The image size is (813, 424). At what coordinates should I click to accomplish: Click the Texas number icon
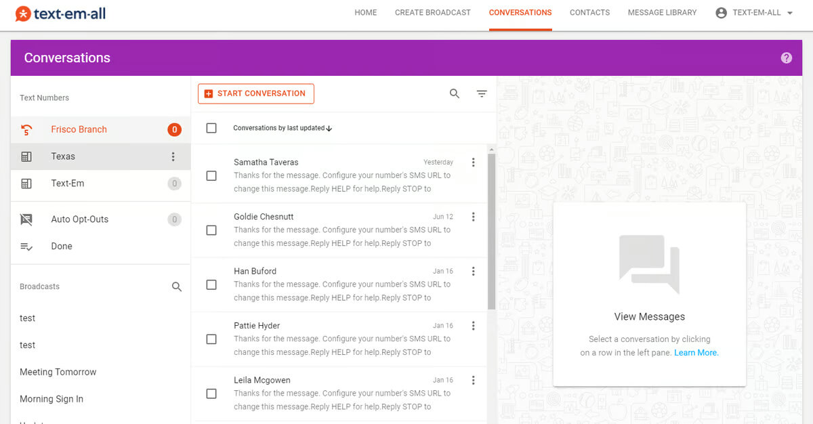pyautogui.click(x=26, y=156)
